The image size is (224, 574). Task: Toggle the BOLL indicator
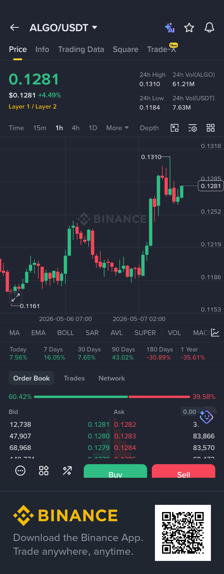tap(66, 333)
